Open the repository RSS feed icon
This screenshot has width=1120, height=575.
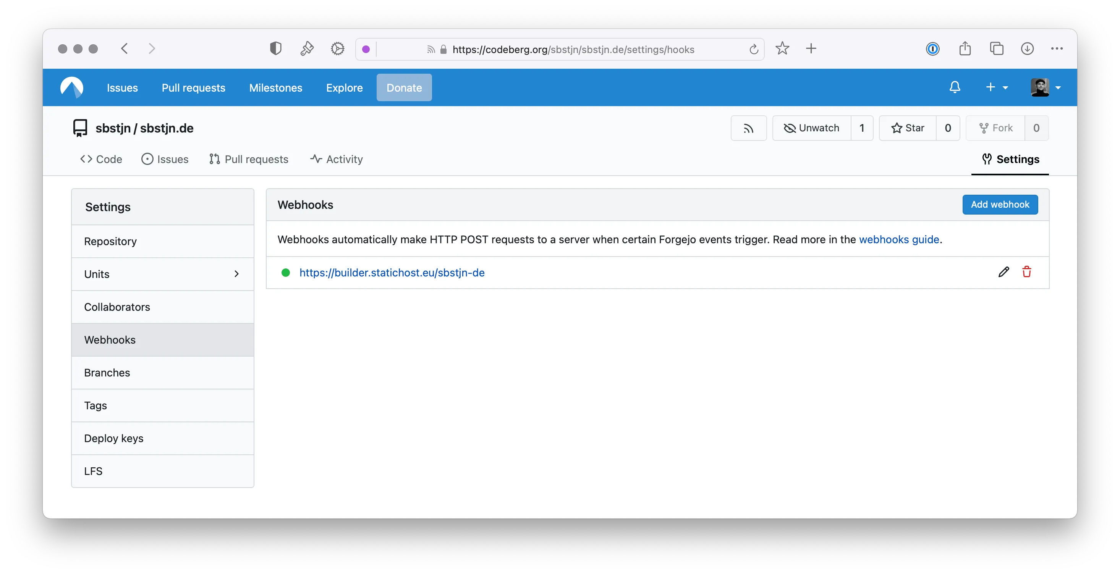[x=749, y=128]
